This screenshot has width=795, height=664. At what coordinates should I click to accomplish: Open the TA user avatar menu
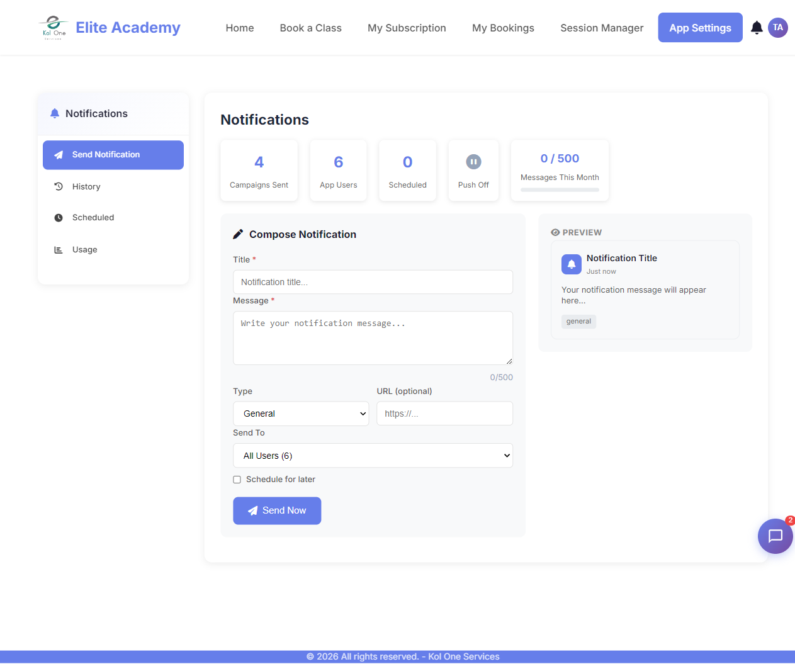pyautogui.click(x=778, y=28)
